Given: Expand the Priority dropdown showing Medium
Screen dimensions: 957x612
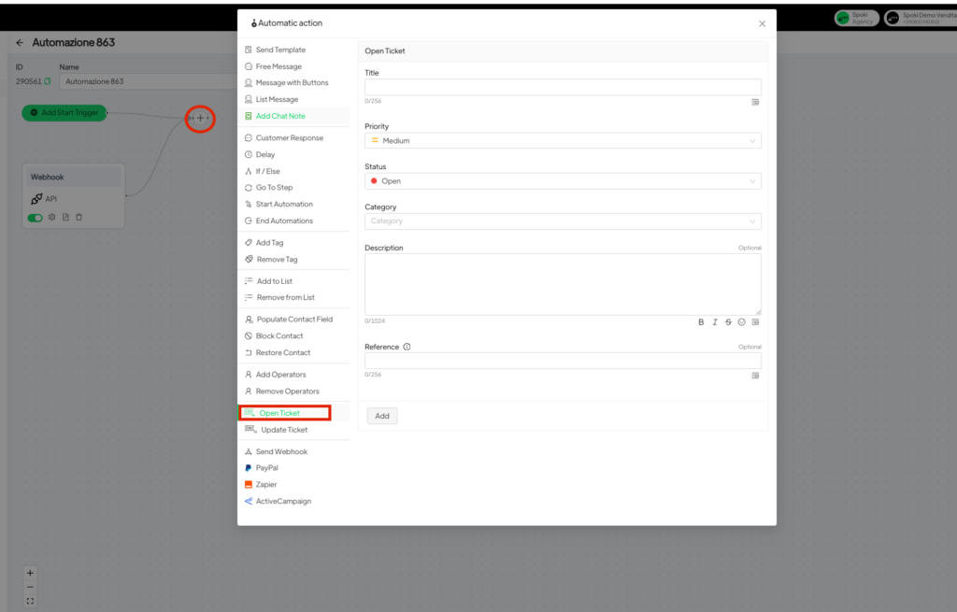Looking at the screenshot, I should (563, 141).
